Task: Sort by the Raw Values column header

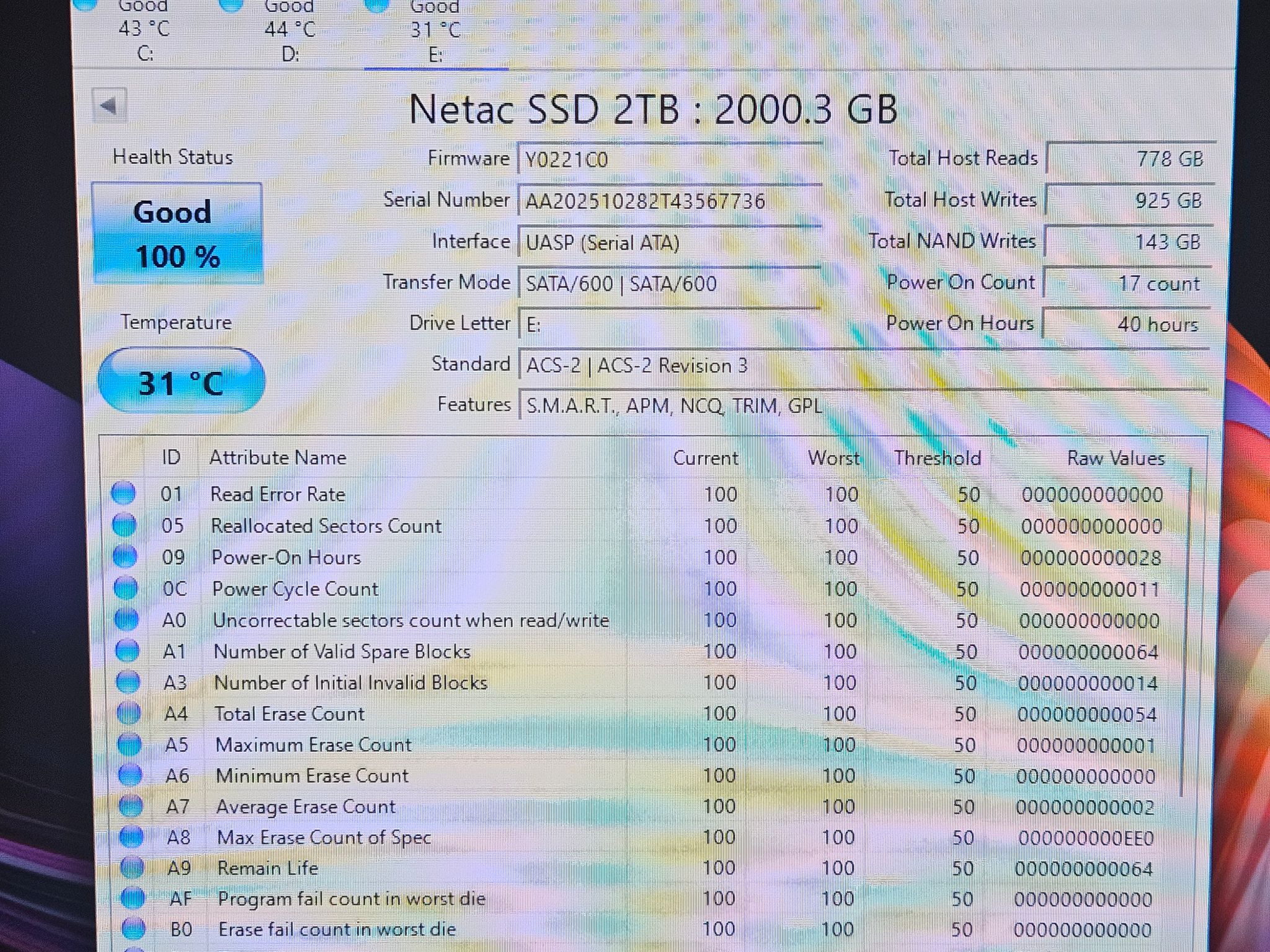Action: click(x=1116, y=459)
